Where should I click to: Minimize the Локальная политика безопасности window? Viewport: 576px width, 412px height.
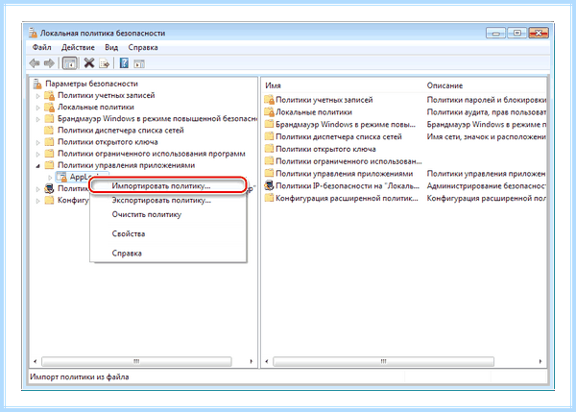click(495, 33)
